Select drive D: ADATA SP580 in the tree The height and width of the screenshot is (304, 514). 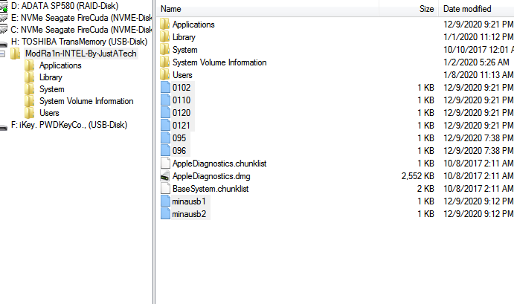coord(65,6)
